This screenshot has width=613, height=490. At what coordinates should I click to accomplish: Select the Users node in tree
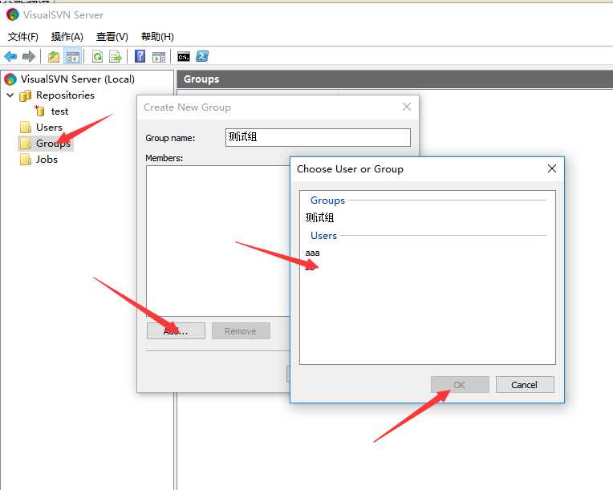(x=49, y=128)
